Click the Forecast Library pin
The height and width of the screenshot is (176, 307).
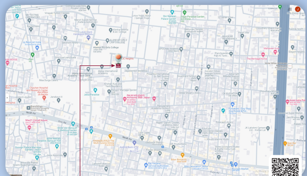[229, 126]
